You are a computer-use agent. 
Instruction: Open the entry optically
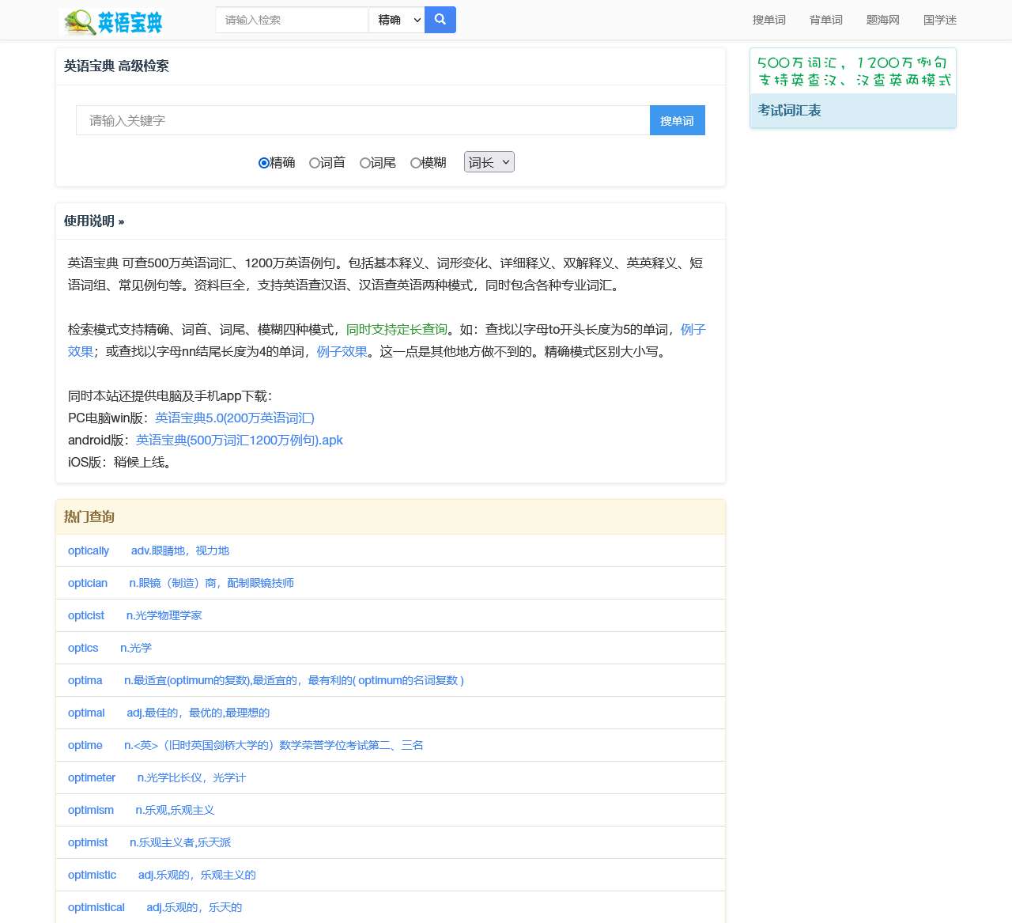89,550
